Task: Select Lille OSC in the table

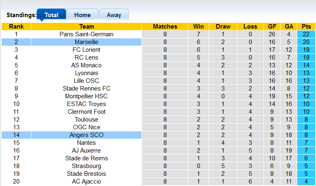Action: tap(86, 81)
